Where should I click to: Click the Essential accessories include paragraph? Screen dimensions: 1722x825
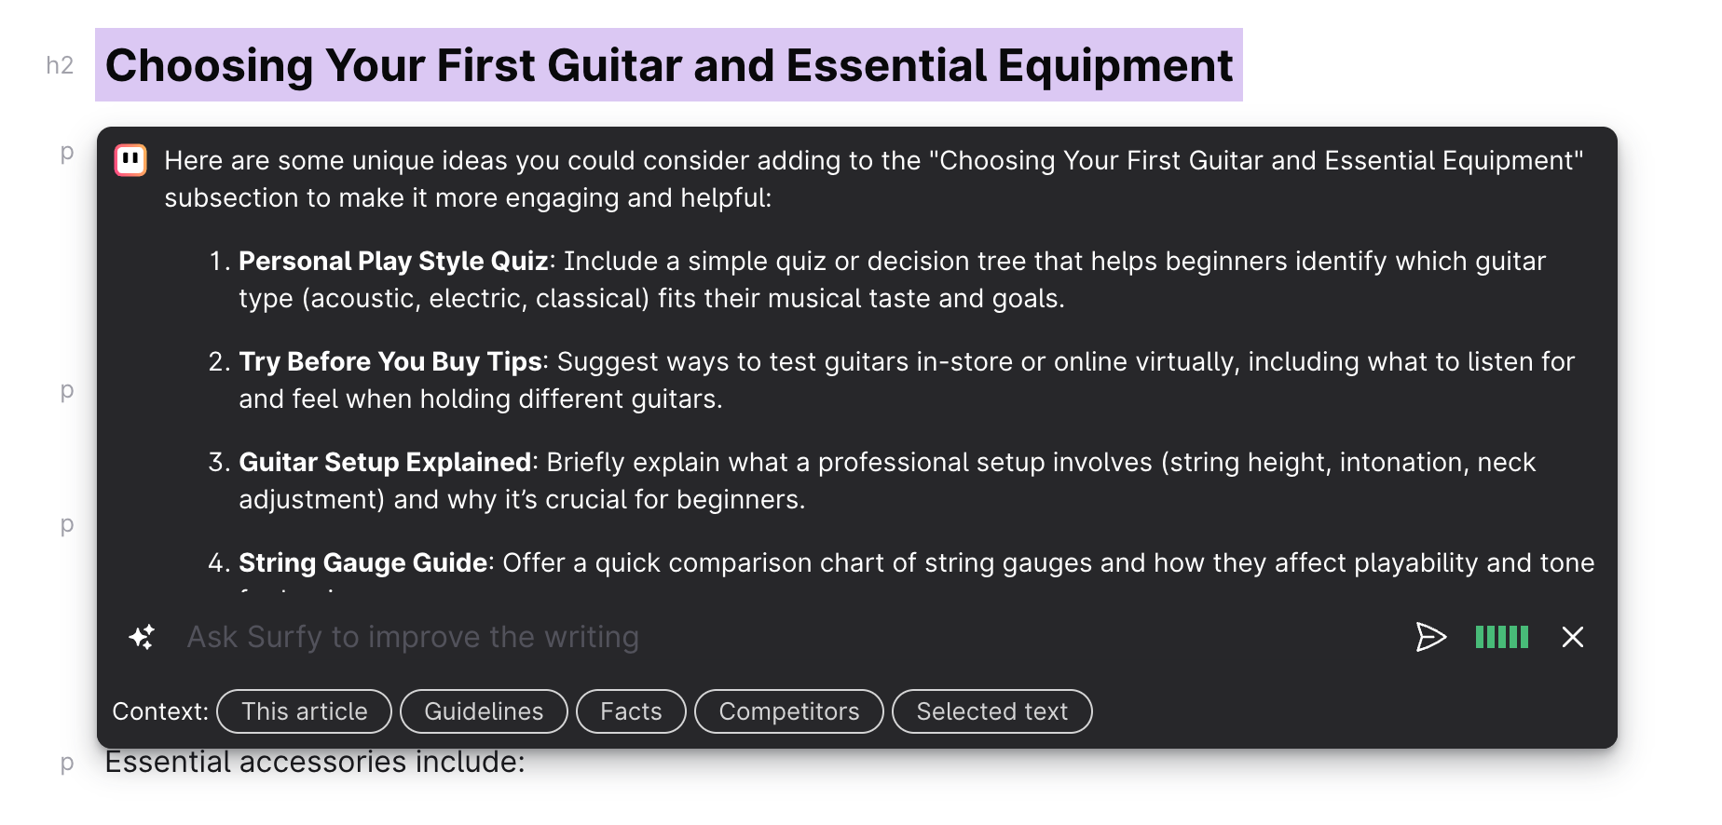315,763
